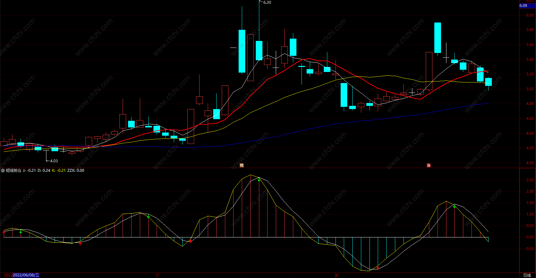Viewport: 536px width, 278px height.
Task: Click the 4.03 low price annotation
Action: (x=54, y=161)
